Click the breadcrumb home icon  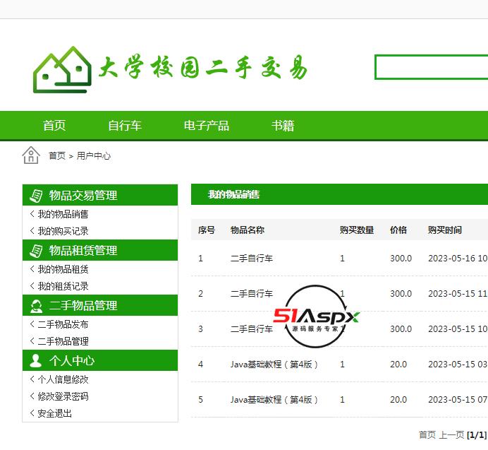pyautogui.click(x=31, y=155)
